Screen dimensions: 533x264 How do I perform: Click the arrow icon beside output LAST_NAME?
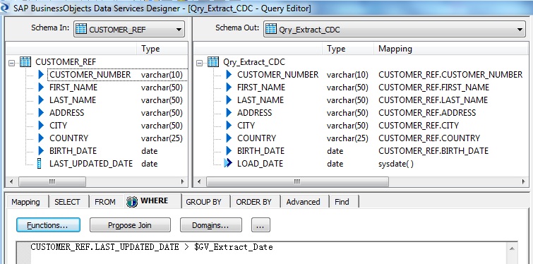[x=229, y=100]
